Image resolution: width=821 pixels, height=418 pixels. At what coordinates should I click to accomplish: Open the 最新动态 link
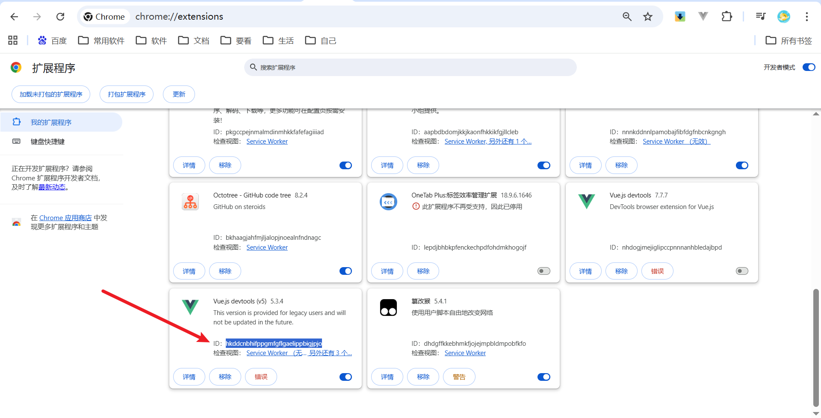[52, 187]
